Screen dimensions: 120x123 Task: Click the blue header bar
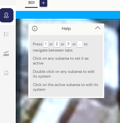(x=68, y=15)
